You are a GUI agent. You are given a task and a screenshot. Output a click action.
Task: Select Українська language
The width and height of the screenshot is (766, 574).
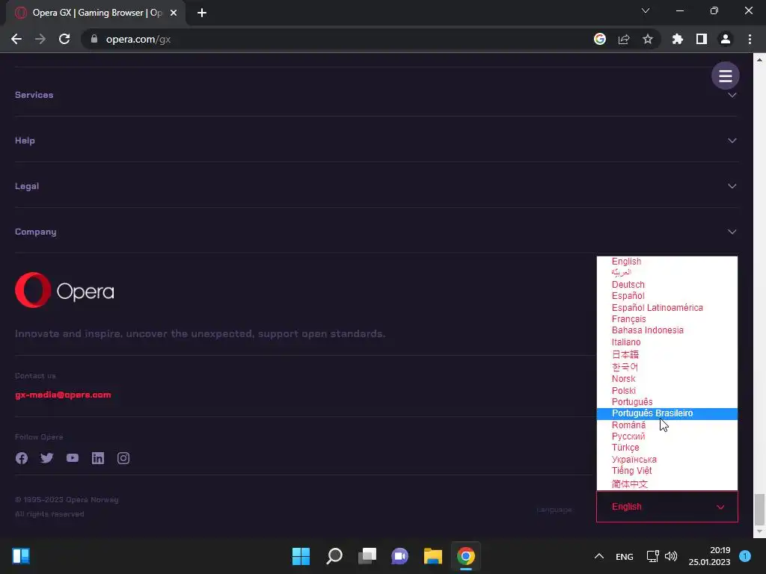(667, 460)
